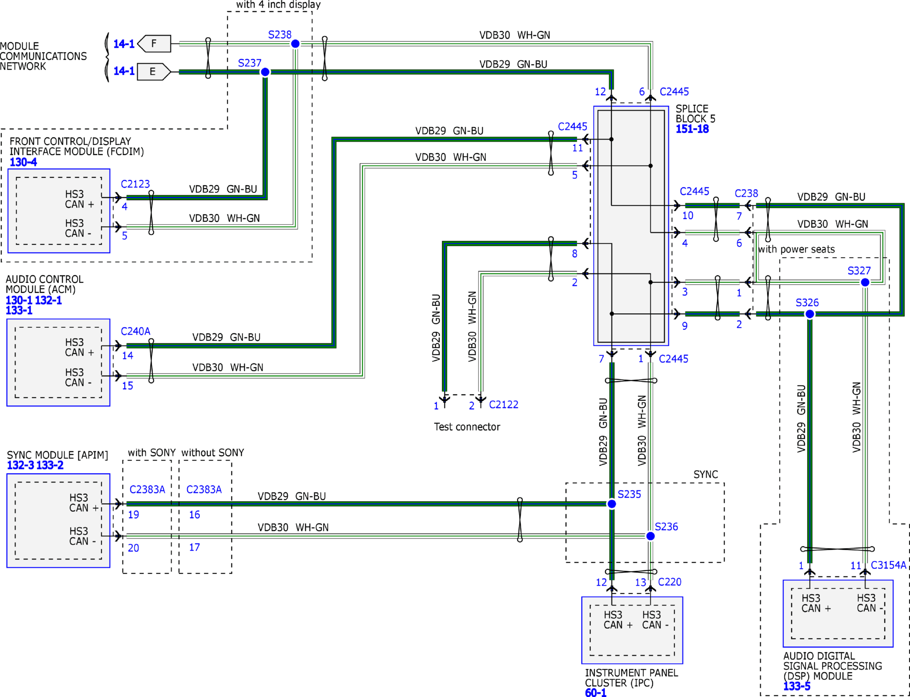Click the S238 splice node
Screen dimensions: 910x697
295,44
